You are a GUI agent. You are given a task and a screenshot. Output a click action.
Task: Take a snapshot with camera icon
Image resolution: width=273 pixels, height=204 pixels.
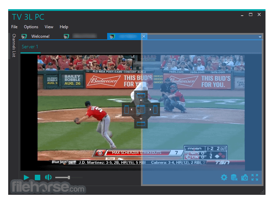point(244,177)
